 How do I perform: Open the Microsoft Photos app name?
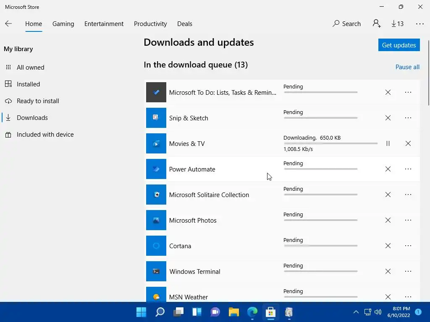[193, 221]
